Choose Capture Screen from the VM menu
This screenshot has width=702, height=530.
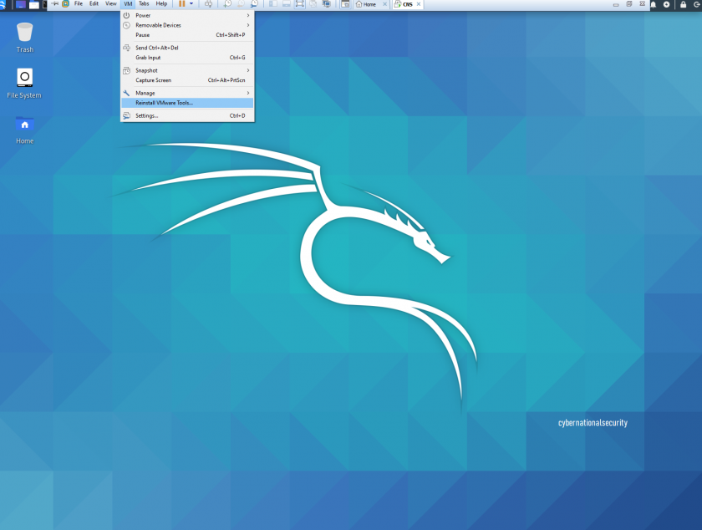(x=187, y=80)
